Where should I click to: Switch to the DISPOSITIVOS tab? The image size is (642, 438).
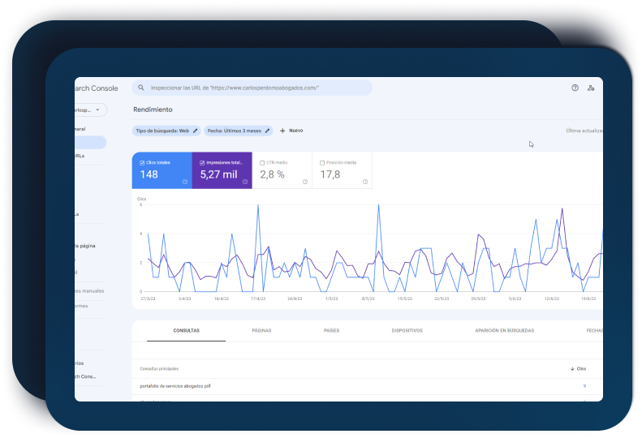point(407,331)
